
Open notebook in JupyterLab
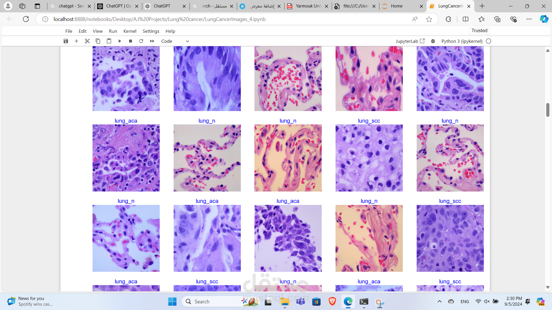coord(410,41)
